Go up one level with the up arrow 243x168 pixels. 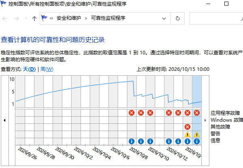[x=34, y=19]
